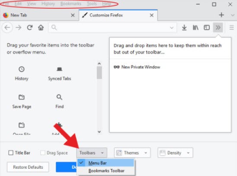Click the Downloads arrow icon in toolbar
Viewport: 237px width, 176px height.
[184, 28]
